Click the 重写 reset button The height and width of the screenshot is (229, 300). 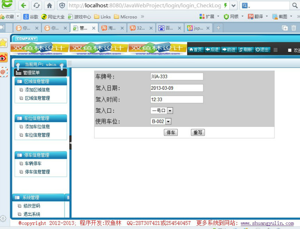[x=198, y=133]
